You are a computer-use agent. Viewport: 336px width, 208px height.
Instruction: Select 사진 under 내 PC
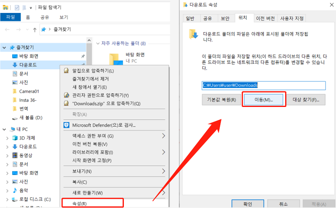pos(24,182)
